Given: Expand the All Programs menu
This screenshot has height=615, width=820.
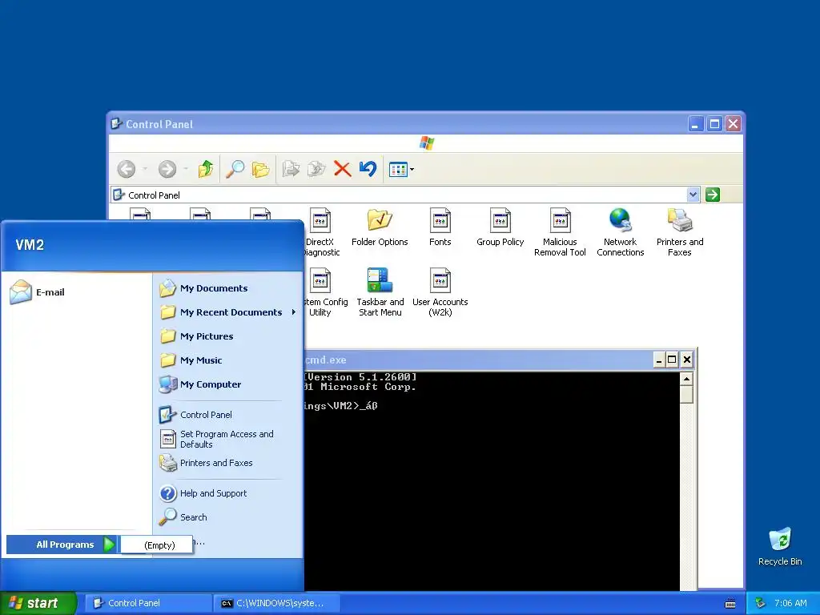Looking at the screenshot, I should pyautogui.click(x=62, y=545).
